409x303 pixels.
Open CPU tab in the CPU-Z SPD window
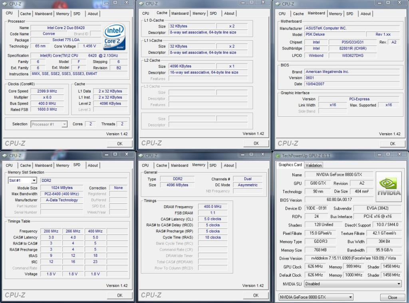click(x=9, y=165)
